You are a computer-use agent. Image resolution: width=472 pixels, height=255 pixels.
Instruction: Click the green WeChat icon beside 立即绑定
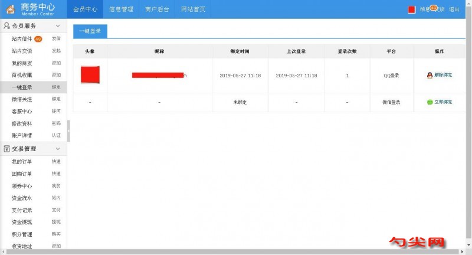pyautogui.click(x=430, y=102)
